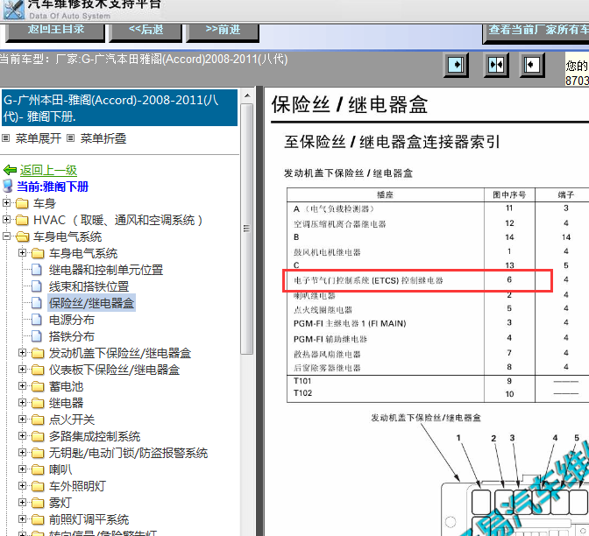Viewport: 589px width, 536px height.
Task: Click 菜单展开 to expand all menus
Action: (38, 138)
